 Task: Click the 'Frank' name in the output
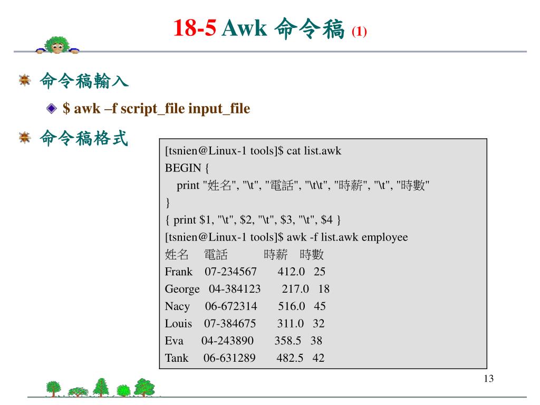click(178, 272)
